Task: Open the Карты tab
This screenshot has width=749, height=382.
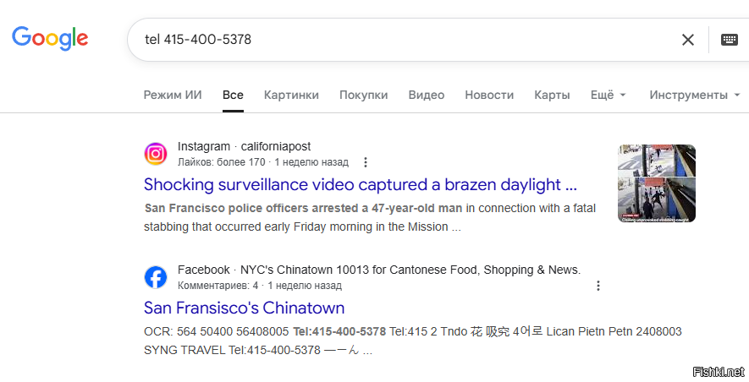Action: click(x=552, y=95)
